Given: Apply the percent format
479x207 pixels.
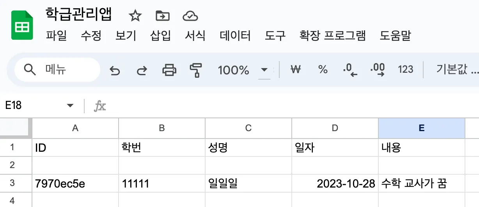Looking at the screenshot, I should (x=323, y=70).
